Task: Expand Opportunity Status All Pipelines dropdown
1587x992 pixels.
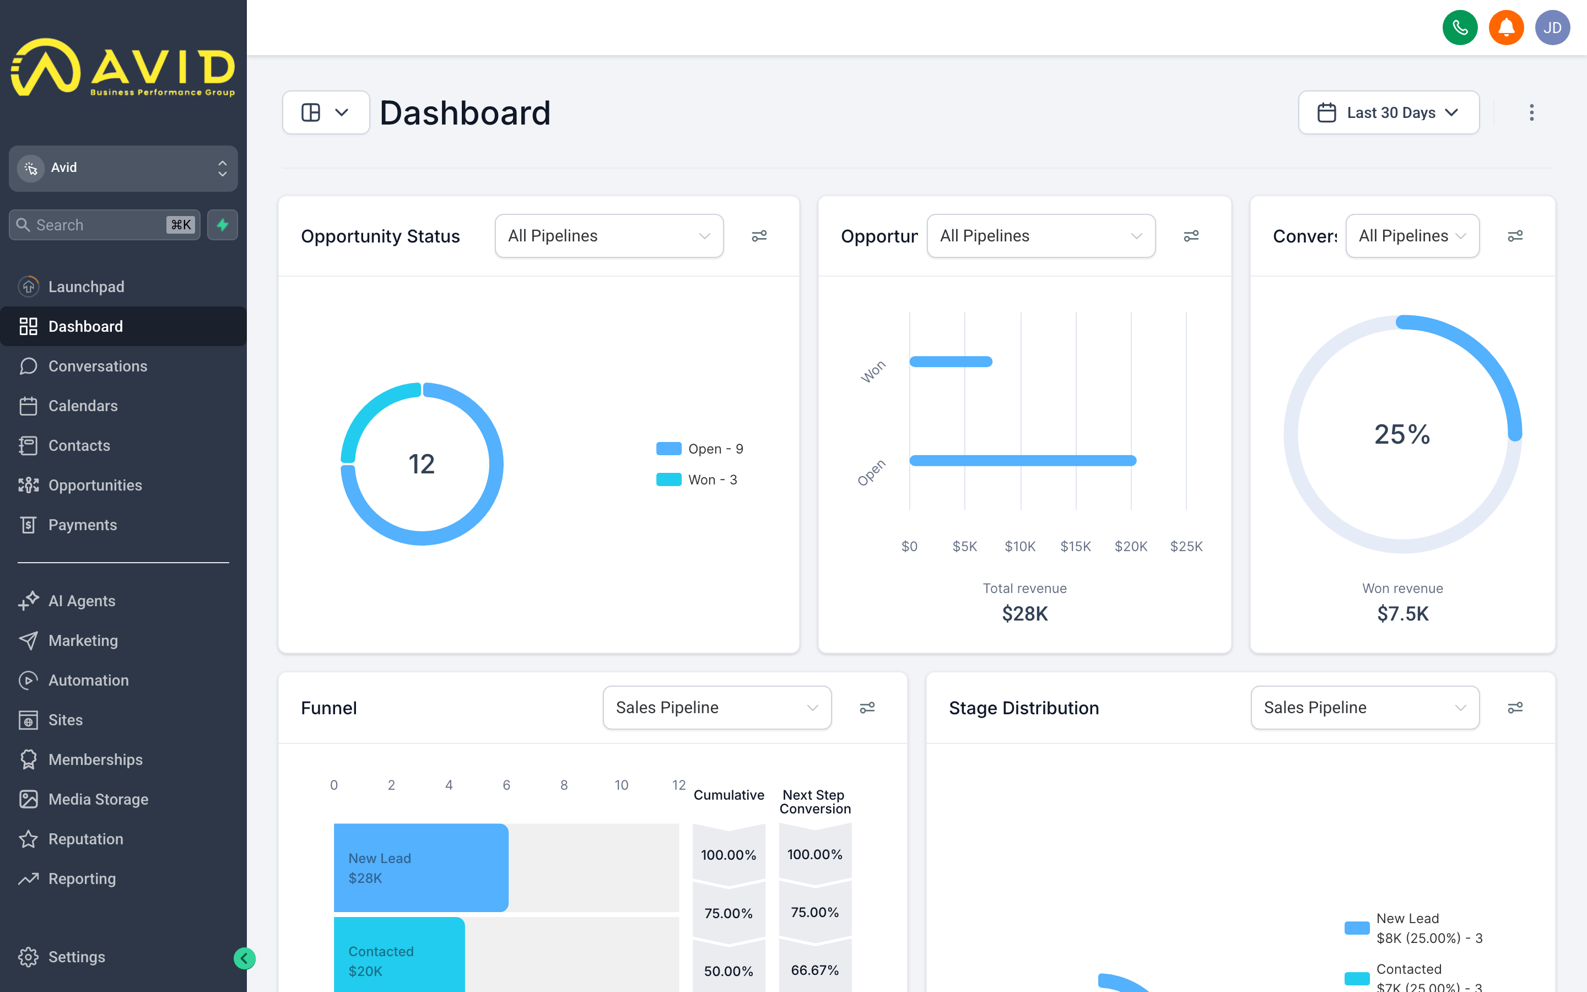Action: click(x=609, y=235)
